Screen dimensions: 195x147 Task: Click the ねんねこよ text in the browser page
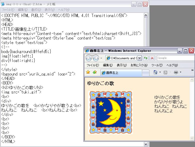163,110
